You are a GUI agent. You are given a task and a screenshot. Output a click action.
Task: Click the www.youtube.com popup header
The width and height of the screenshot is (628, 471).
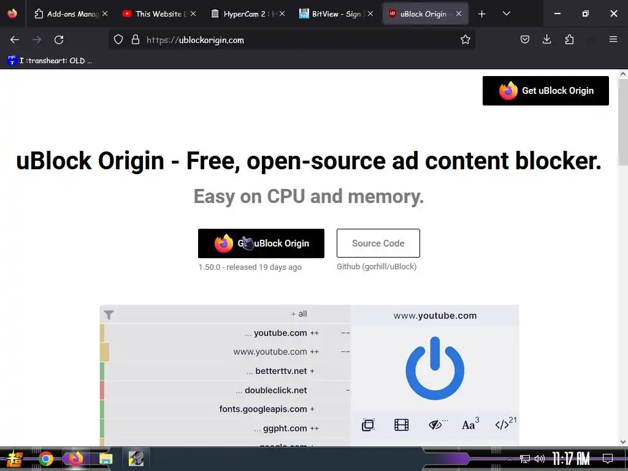click(x=435, y=315)
